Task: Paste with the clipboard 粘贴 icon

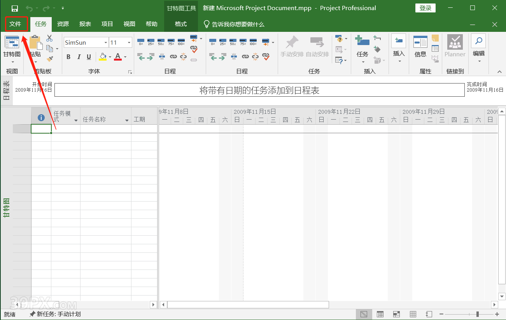Action: click(35, 42)
